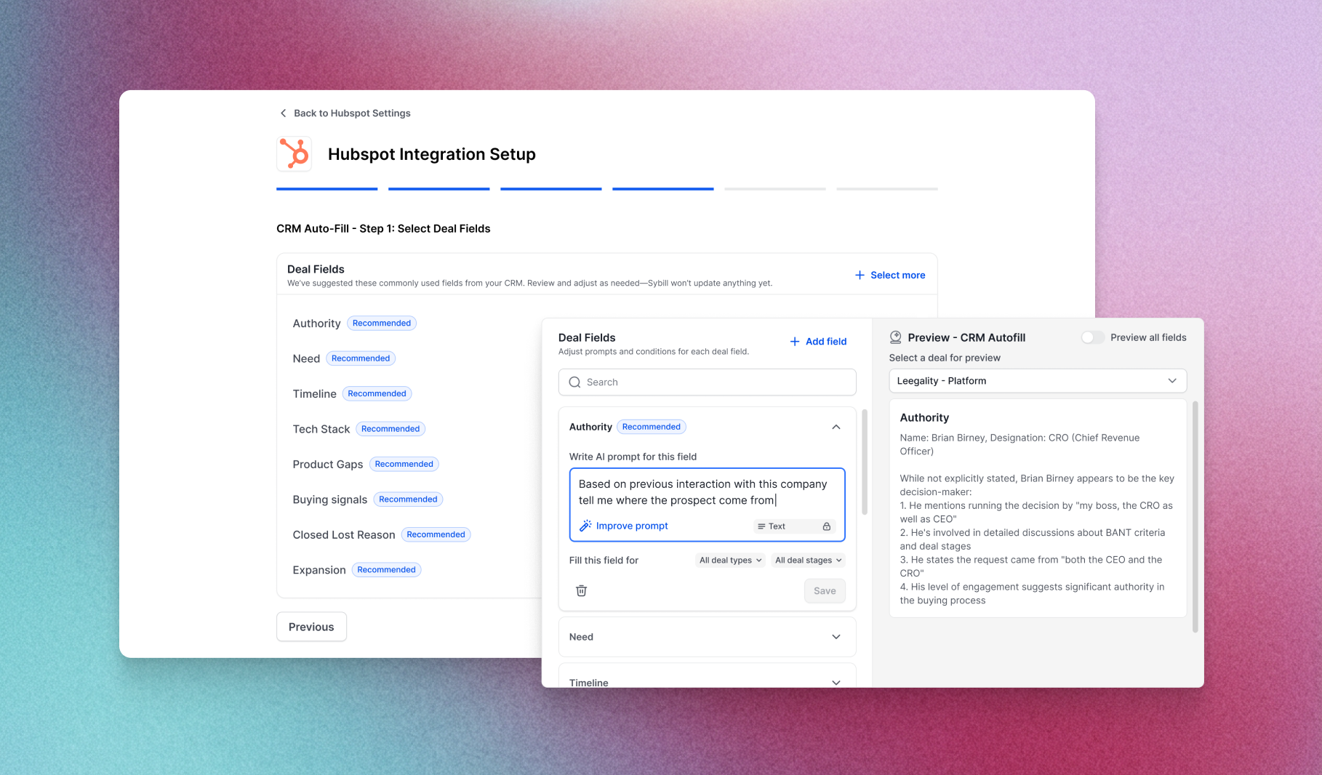Click the plus icon next to Select more
This screenshot has width=1322, height=775.
click(860, 275)
